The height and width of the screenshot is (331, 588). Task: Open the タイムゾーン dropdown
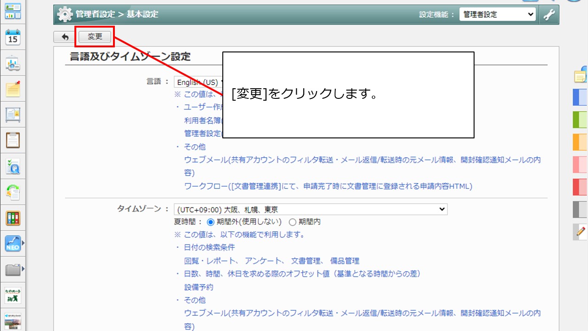point(311,210)
